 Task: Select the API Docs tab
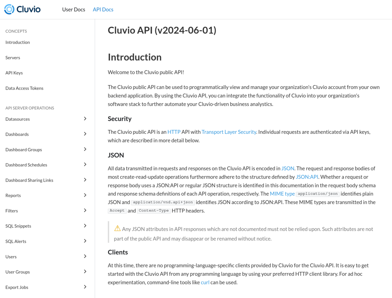pyautogui.click(x=103, y=9)
